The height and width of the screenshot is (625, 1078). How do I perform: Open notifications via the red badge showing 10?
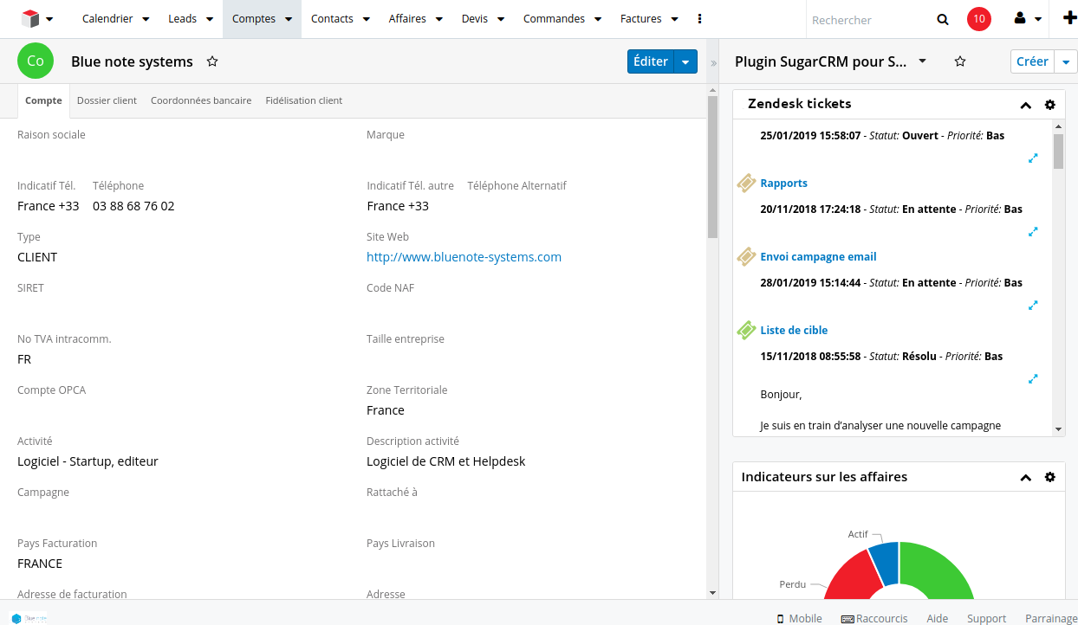coord(978,17)
